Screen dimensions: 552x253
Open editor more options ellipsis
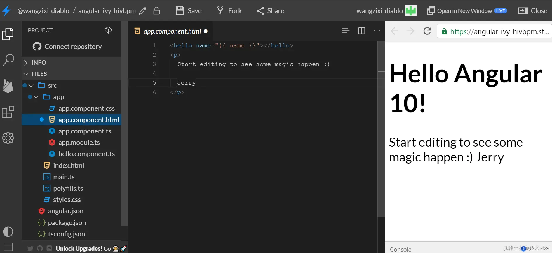click(377, 31)
